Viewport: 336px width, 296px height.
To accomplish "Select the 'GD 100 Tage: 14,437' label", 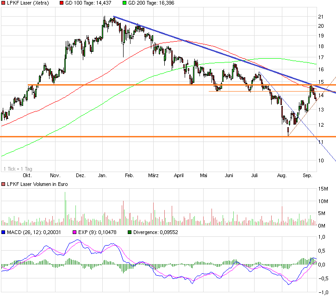I will coord(88,3).
